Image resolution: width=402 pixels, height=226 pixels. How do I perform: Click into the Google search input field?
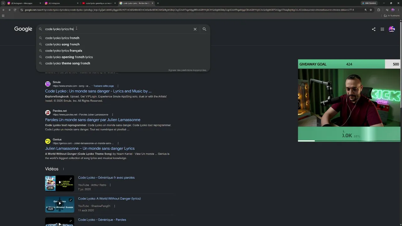point(118,29)
